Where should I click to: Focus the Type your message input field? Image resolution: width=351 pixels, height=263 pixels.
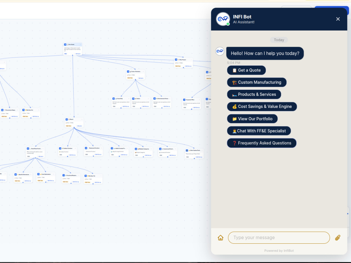pyautogui.click(x=279, y=238)
